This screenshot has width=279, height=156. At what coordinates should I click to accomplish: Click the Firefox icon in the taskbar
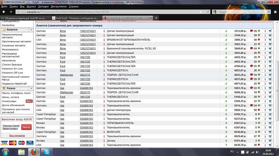(34, 152)
